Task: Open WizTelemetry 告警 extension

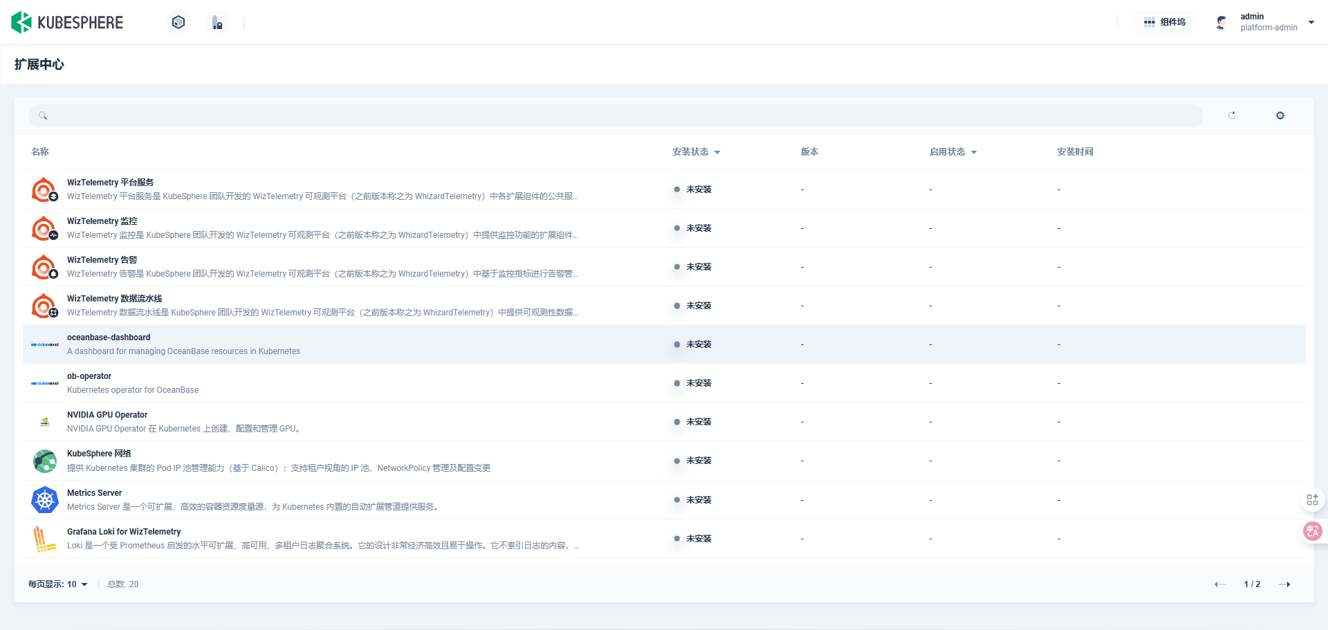Action: [102, 260]
